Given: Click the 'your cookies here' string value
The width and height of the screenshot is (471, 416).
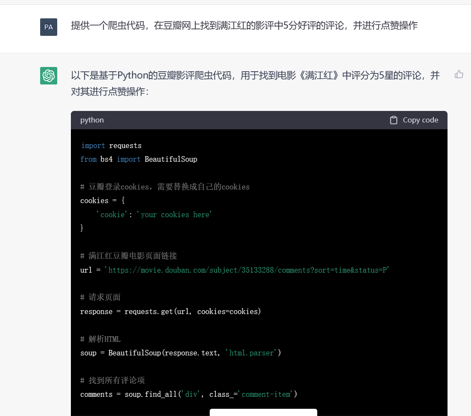Looking at the screenshot, I should coord(174,215).
